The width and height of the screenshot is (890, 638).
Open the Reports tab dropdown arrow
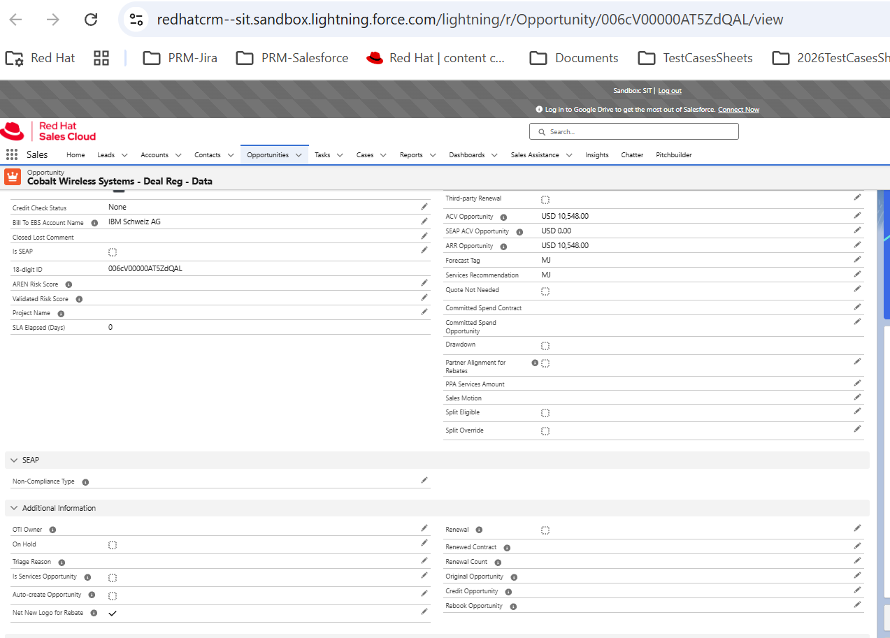(433, 155)
